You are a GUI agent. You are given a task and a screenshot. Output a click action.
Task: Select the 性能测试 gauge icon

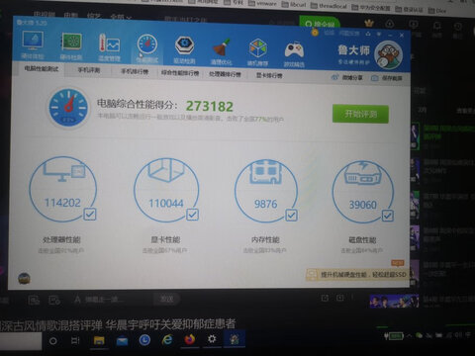(147, 48)
